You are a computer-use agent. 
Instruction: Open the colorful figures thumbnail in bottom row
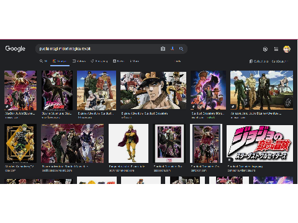click(97, 180)
